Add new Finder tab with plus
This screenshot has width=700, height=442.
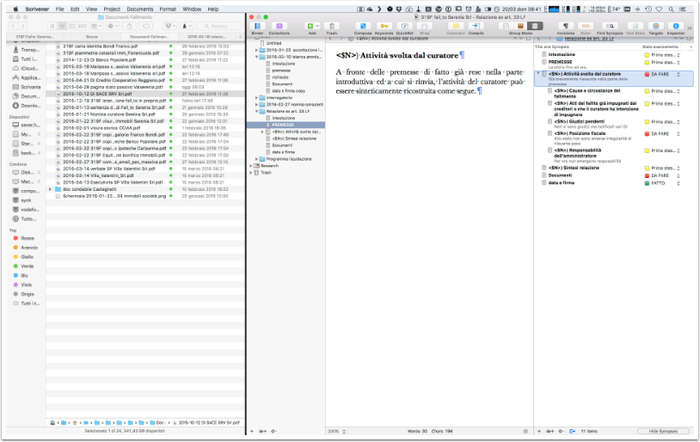[x=241, y=37]
